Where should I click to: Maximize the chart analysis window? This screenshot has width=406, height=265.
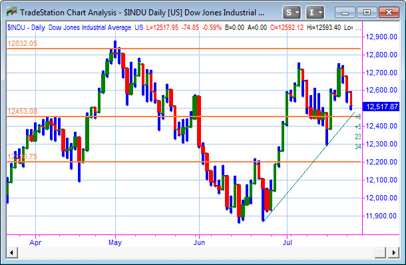(367, 12)
